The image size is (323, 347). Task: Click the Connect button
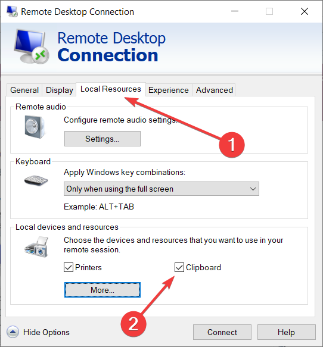(x=222, y=332)
